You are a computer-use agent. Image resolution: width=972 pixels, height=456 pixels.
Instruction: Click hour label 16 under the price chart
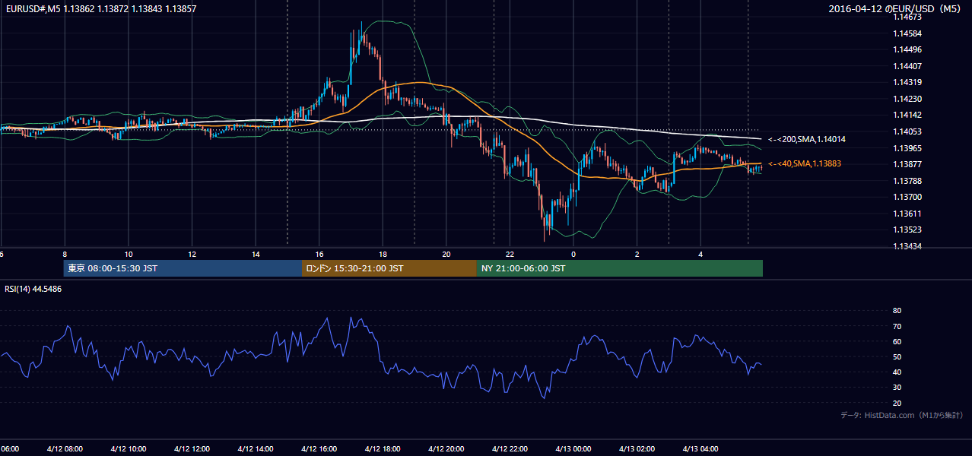(x=319, y=254)
